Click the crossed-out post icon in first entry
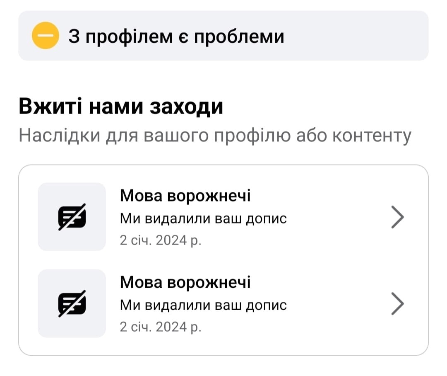 [x=72, y=217]
